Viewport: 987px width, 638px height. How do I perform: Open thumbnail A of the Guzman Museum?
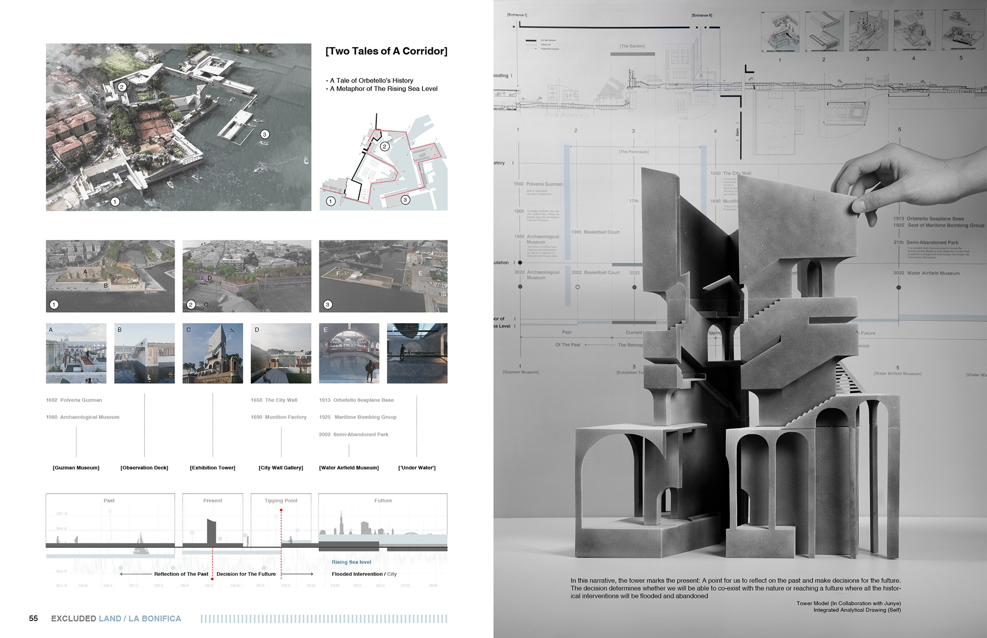(76, 353)
